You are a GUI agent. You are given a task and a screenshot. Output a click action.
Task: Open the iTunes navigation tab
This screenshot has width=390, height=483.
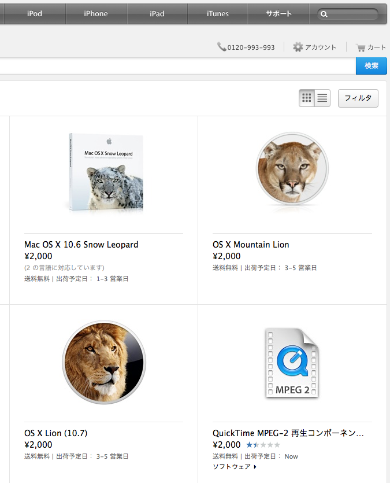pyautogui.click(x=218, y=13)
